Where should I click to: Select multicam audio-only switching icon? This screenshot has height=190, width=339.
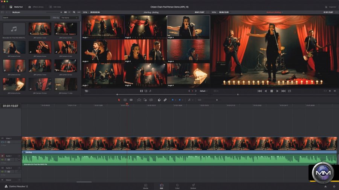[x=150, y=91]
